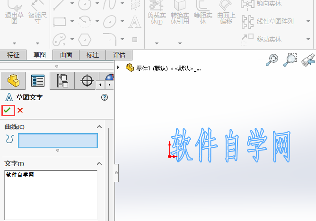The height and width of the screenshot is (221, 316).
Task: Select the Corner Rectangle tool
Action: click(x=60, y=21)
